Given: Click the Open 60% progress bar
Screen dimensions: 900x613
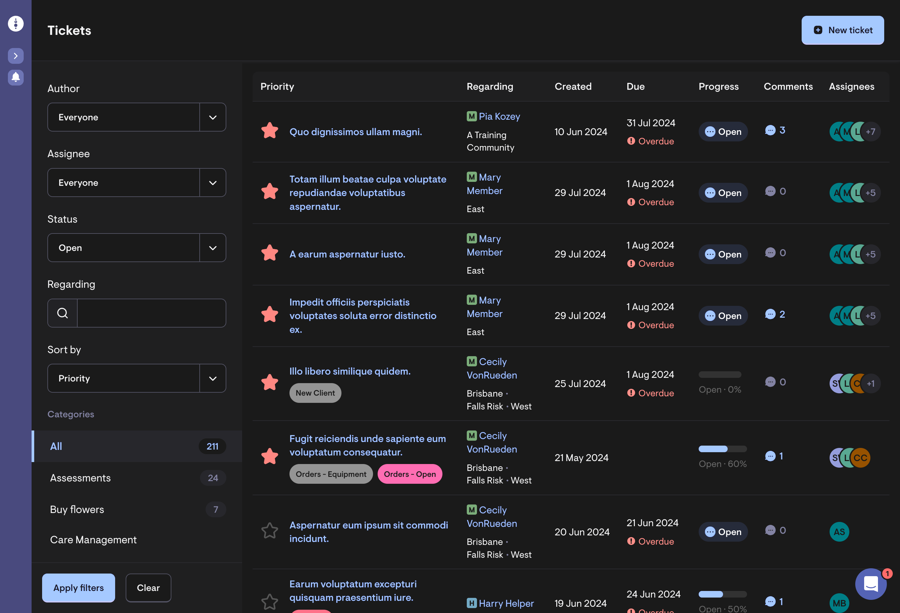Looking at the screenshot, I should click(723, 449).
